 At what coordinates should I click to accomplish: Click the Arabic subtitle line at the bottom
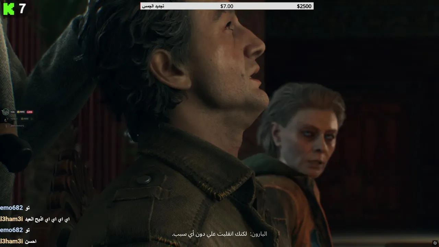219,234
